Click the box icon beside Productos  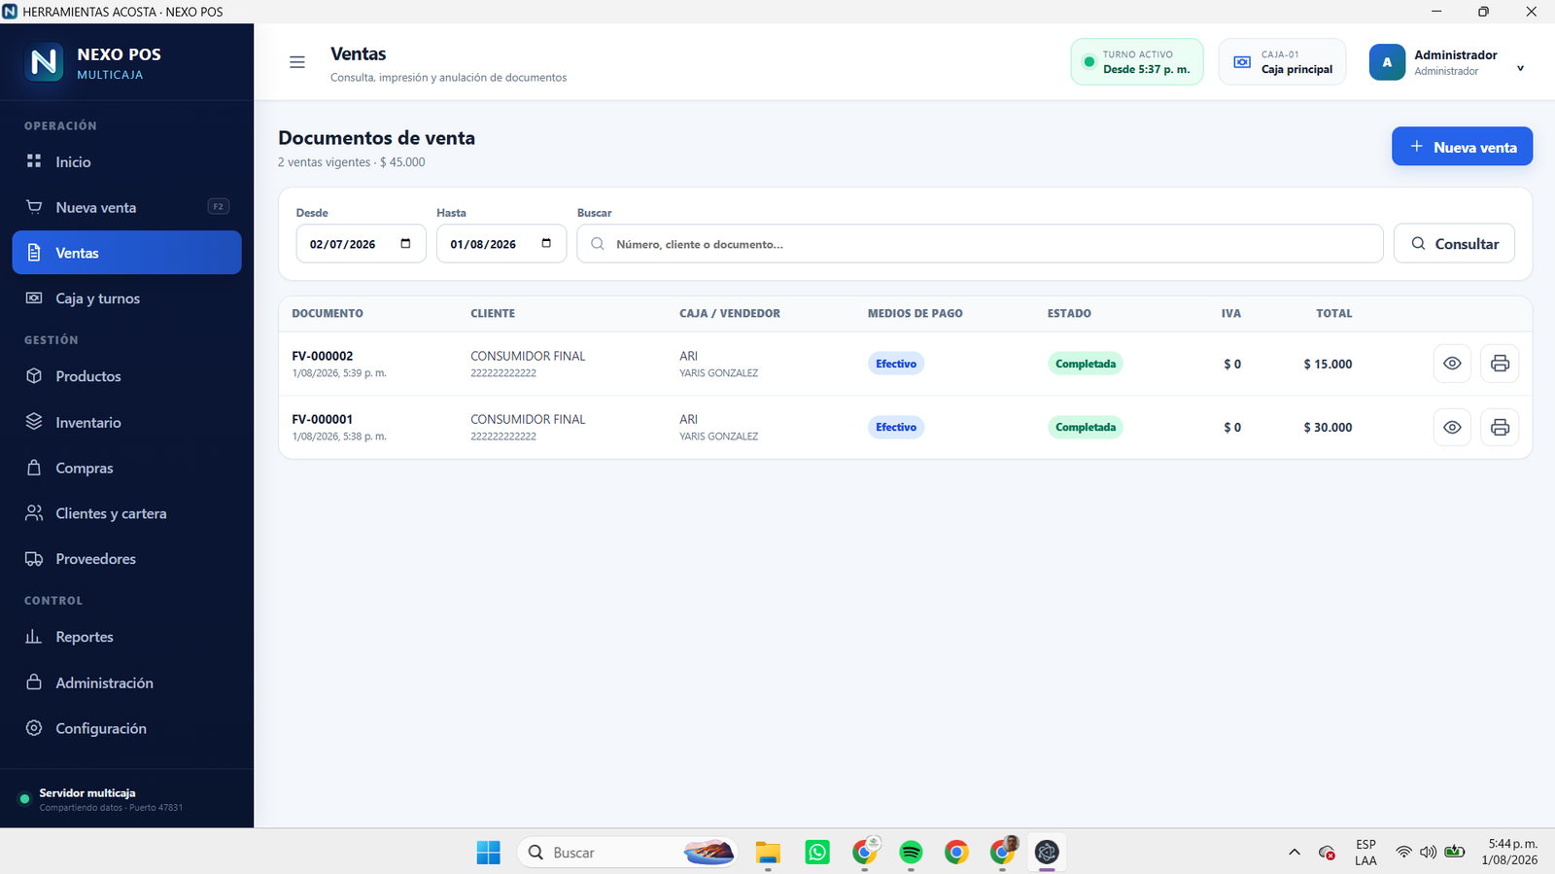coord(34,376)
